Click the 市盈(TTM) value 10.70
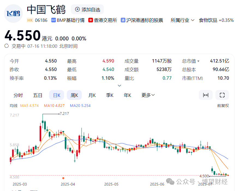The width and height of the screenshot is (235, 191). click(x=223, y=78)
